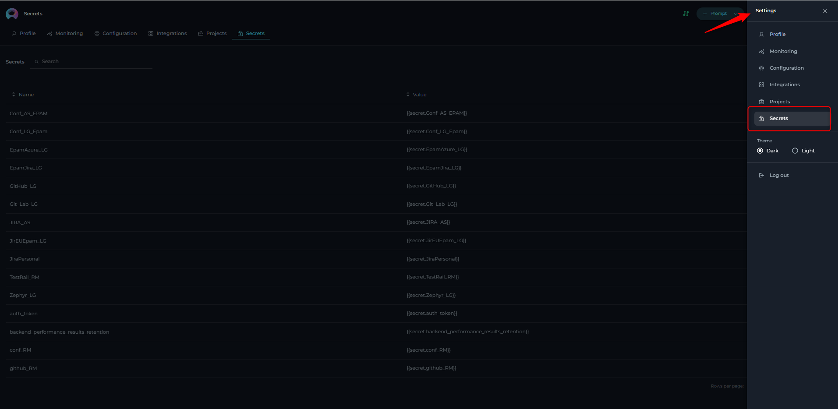The width and height of the screenshot is (838, 409).
Task: Click the {{secret.Zephyr_LG}} value
Action: pyautogui.click(x=431, y=295)
